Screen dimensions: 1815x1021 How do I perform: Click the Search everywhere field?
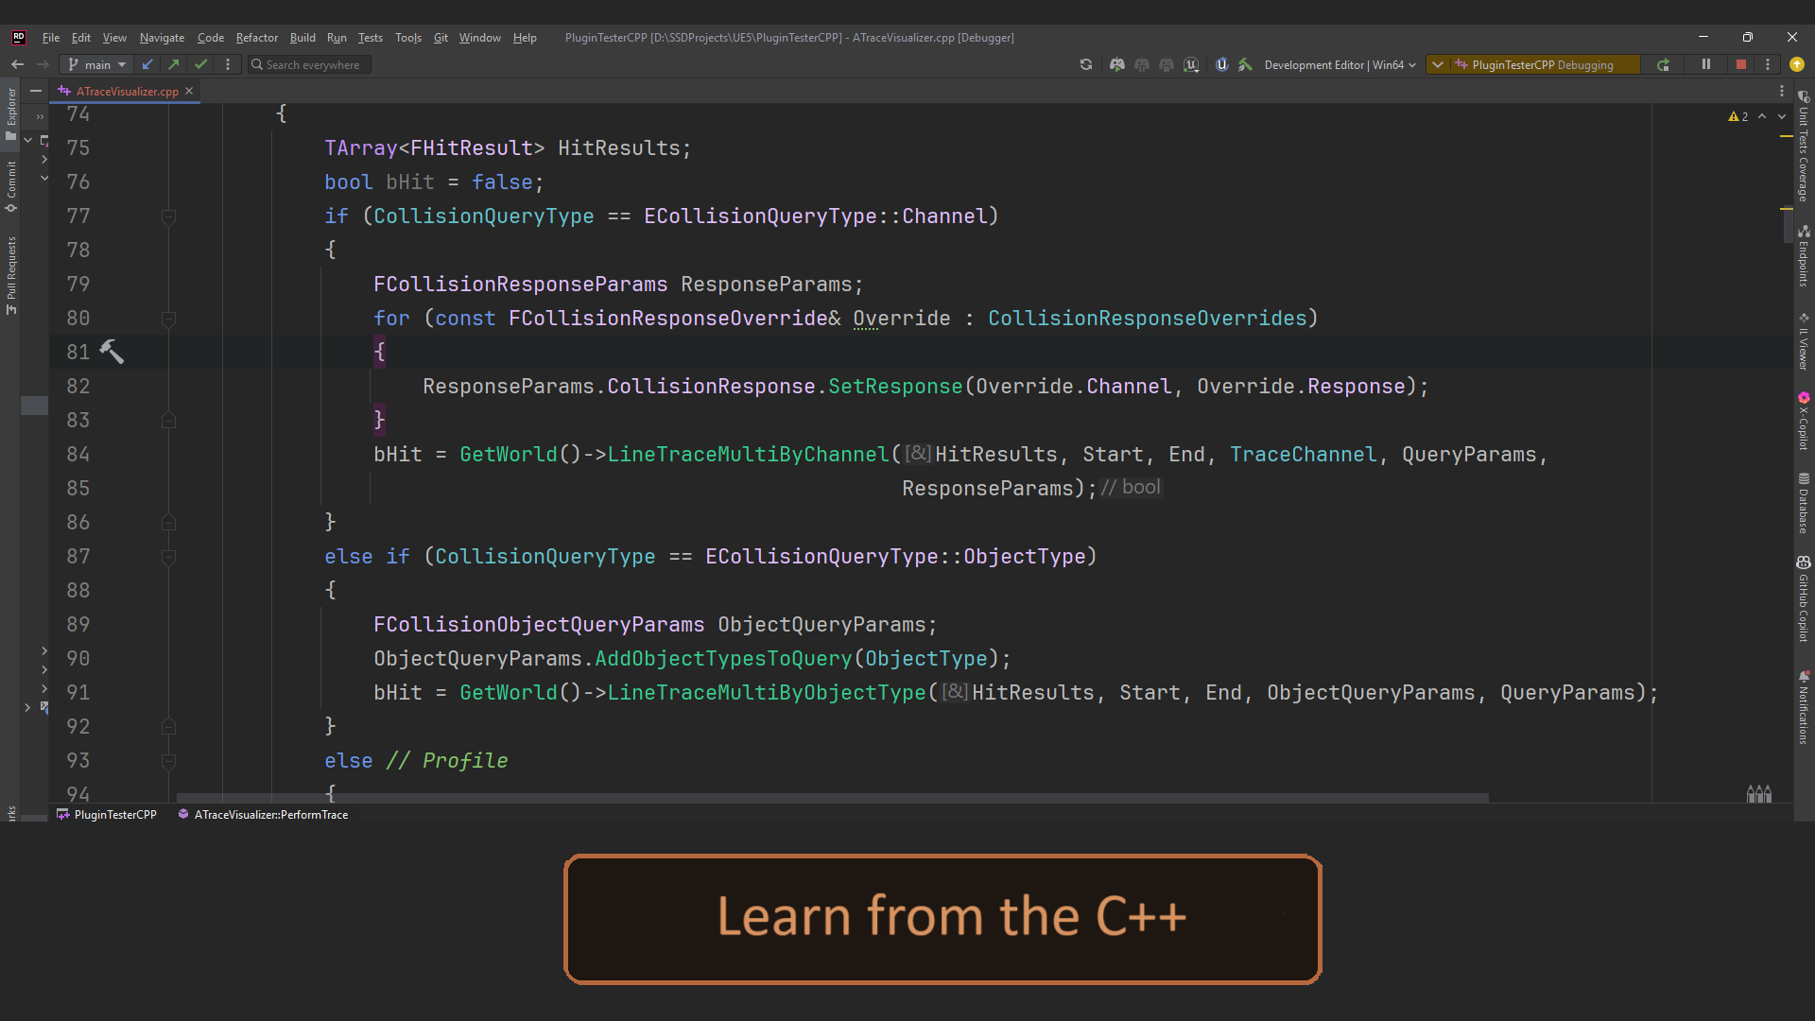click(x=308, y=64)
